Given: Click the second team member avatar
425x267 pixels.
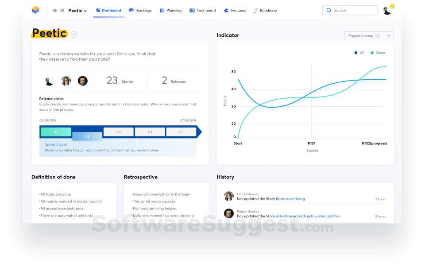Looking at the screenshot, I should pos(66,81).
